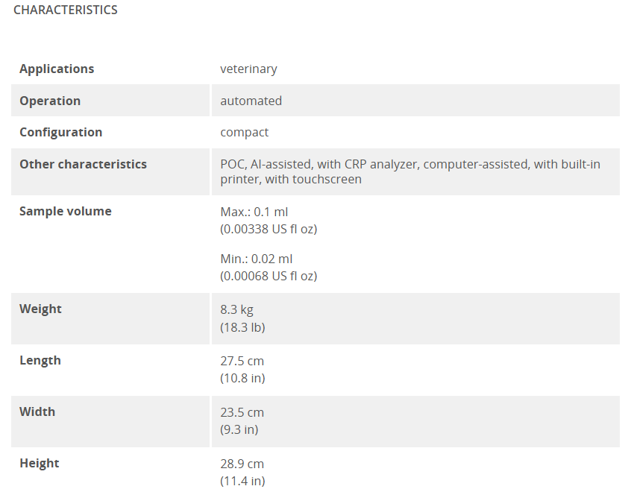Click the automated operation value

coord(251,101)
